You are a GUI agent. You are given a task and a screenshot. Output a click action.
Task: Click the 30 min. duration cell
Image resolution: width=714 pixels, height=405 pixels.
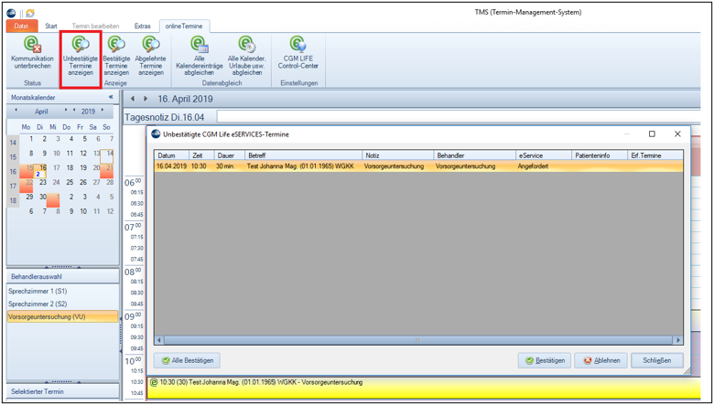(230, 166)
